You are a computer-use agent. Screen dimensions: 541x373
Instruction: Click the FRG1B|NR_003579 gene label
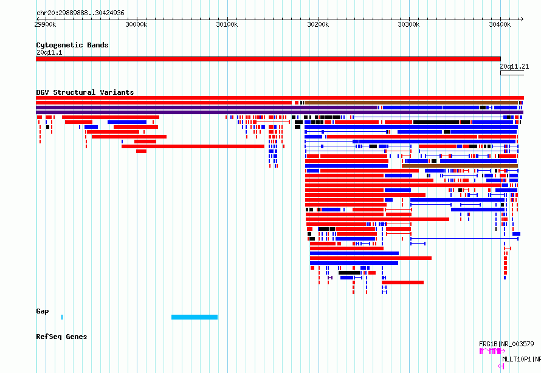coord(506,344)
